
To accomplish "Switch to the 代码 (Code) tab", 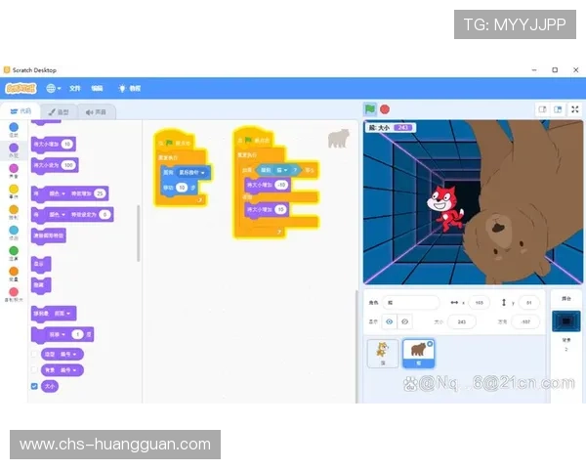I will click(21, 111).
